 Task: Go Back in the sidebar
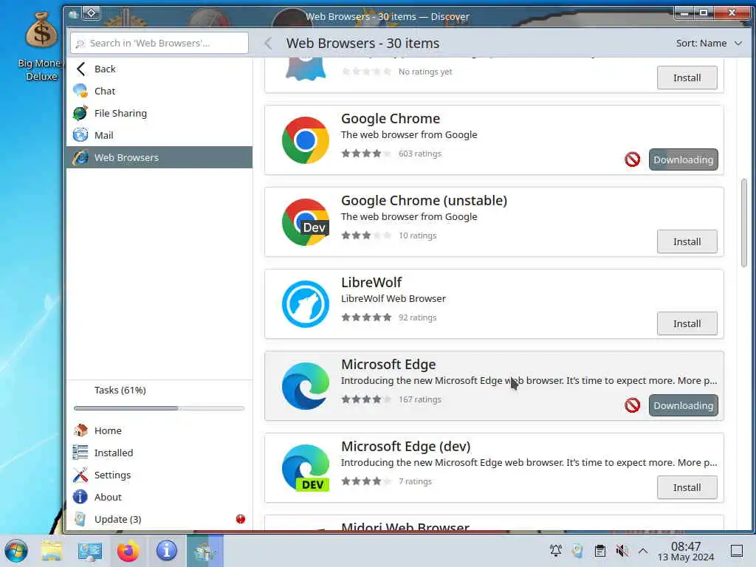pos(159,69)
